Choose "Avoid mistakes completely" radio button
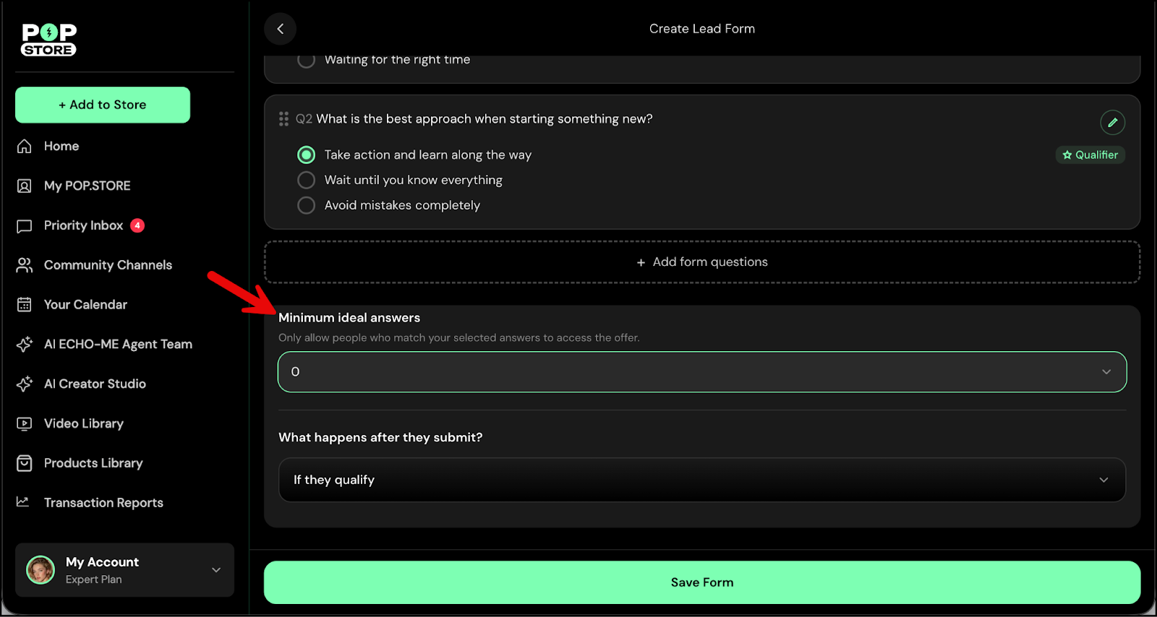1157x617 pixels. click(x=307, y=205)
